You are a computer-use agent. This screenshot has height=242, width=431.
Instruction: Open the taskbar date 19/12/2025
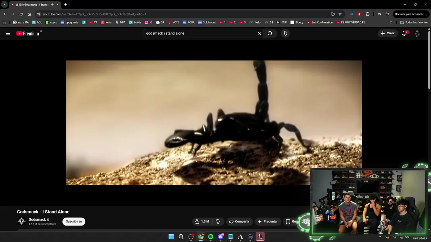pyautogui.click(x=420, y=238)
